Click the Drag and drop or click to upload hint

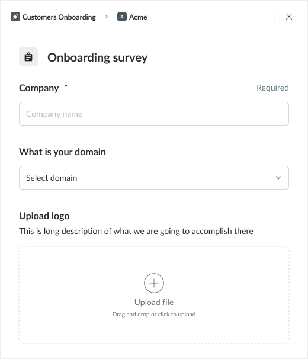(154, 315)
